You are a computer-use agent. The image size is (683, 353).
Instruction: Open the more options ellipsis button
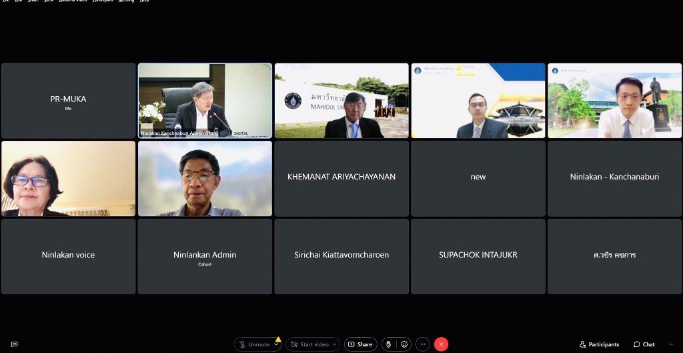point(422,344)
